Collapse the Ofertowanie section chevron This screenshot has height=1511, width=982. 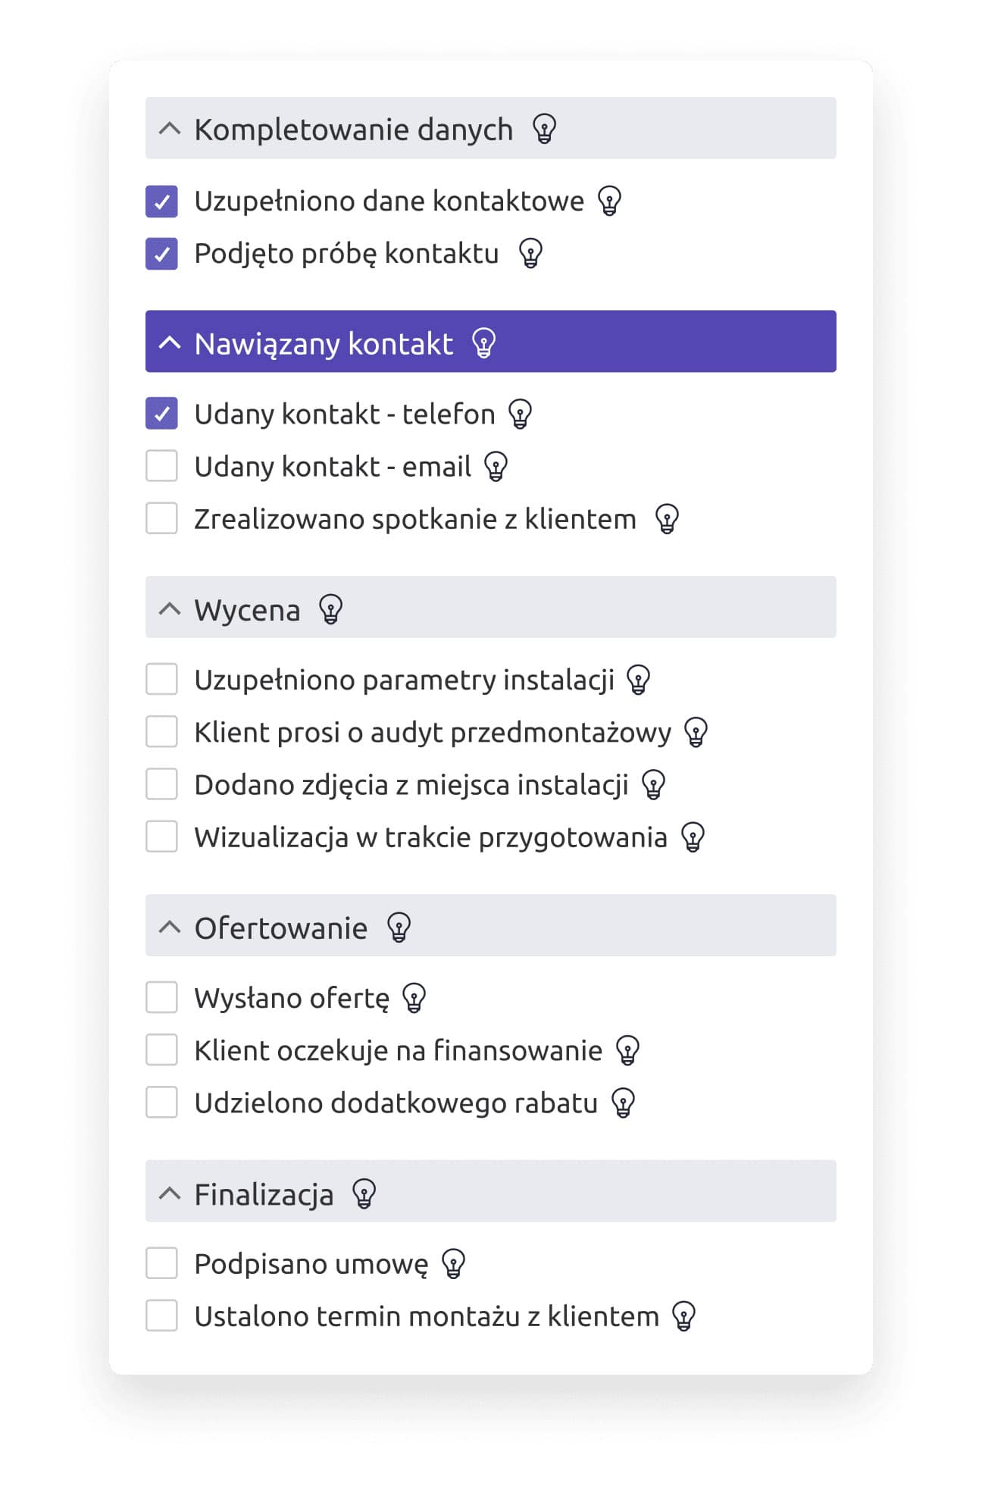170,927
